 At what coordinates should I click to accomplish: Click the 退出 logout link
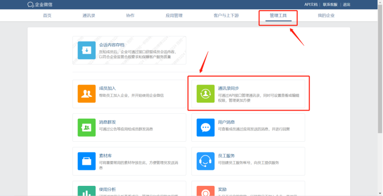pyautogui.click(x=347, y=5)
